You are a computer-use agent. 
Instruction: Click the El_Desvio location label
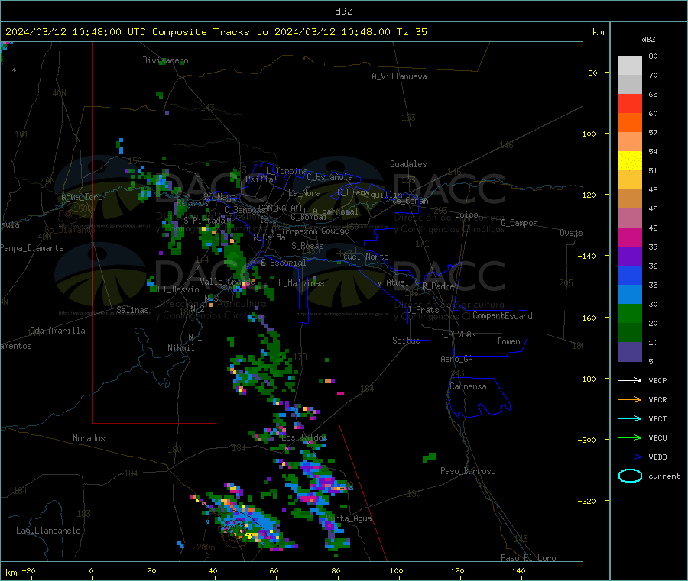(x=178, y=289)
